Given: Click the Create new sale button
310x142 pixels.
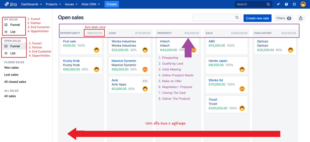Looking at the screenshot, I should point(258,18).
